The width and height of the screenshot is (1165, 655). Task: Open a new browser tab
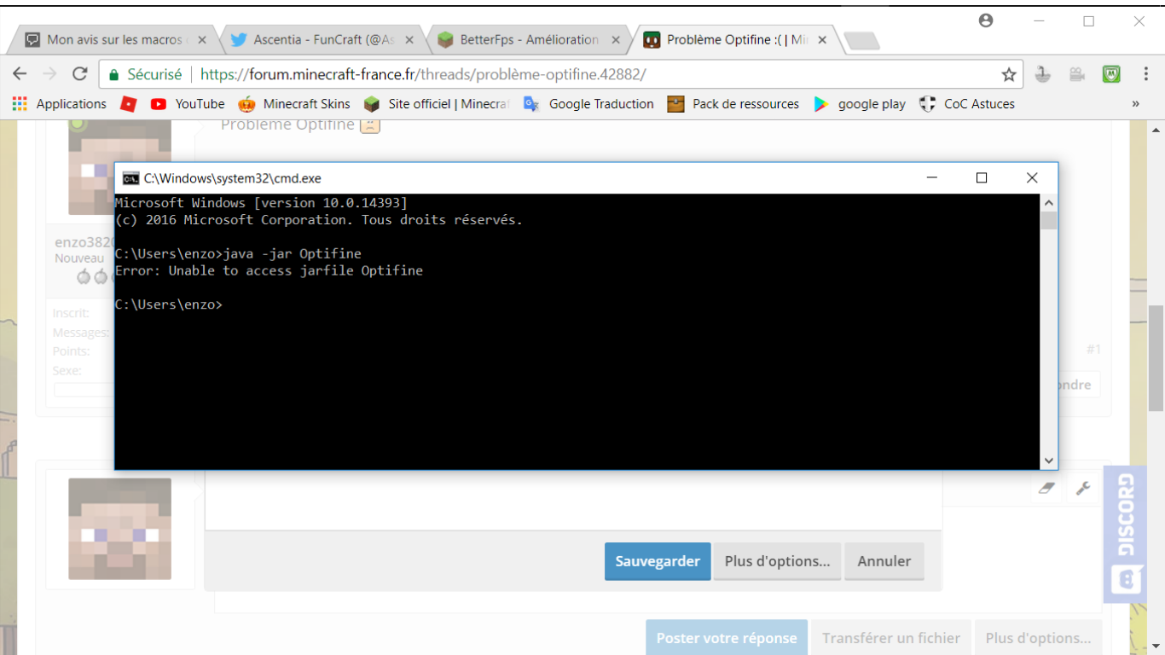(x=861, y=41)
